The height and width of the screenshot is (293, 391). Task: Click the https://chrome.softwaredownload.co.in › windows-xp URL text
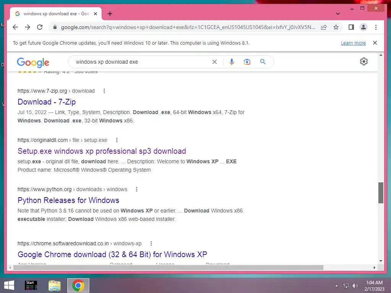[x=79, y=243]
